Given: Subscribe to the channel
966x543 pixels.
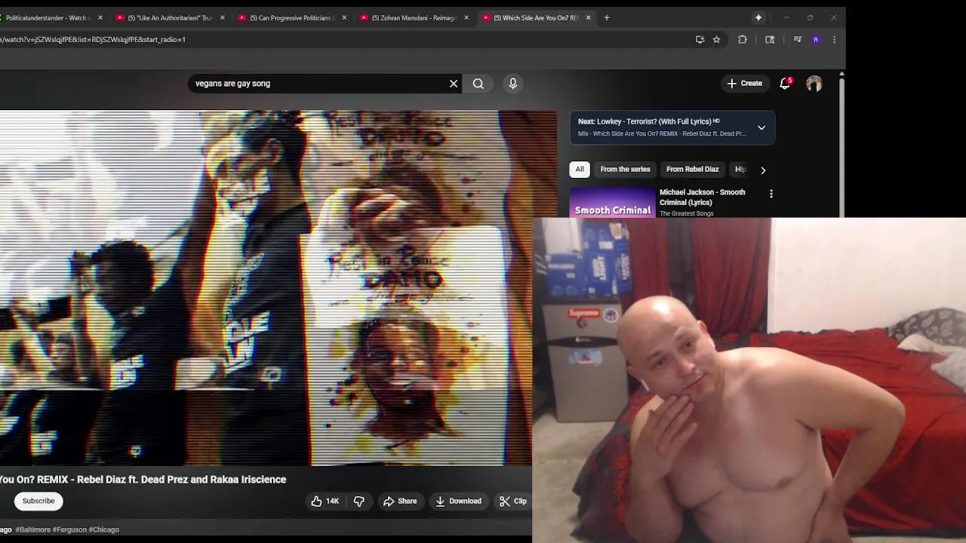Looking at the screenshot, I should coord(38,501).
